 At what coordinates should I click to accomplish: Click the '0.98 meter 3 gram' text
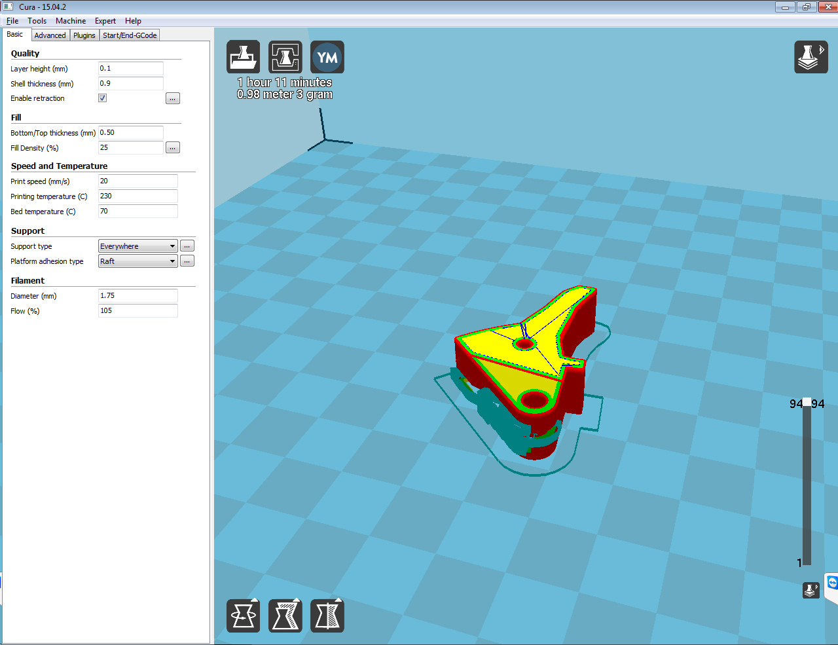point(285,94)
